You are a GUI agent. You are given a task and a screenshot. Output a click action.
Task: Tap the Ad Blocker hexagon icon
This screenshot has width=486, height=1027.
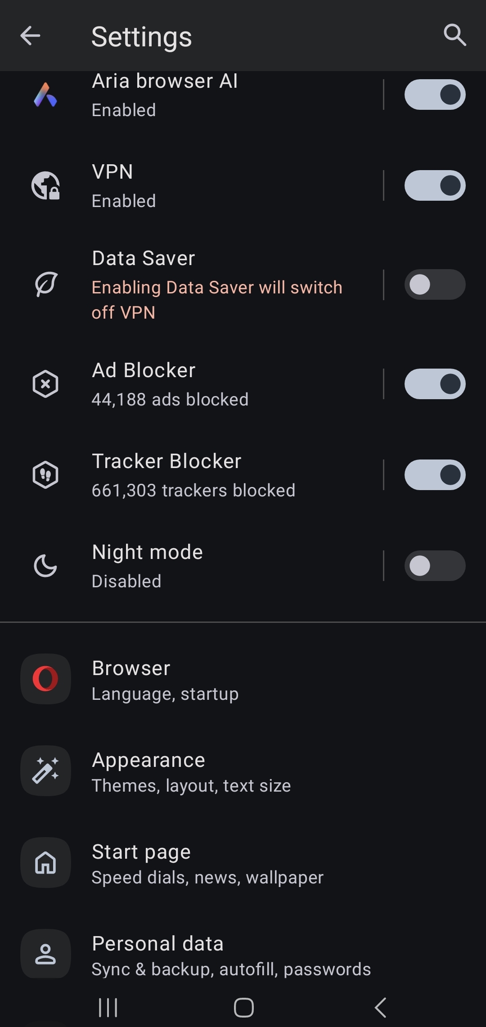(45, 384)
